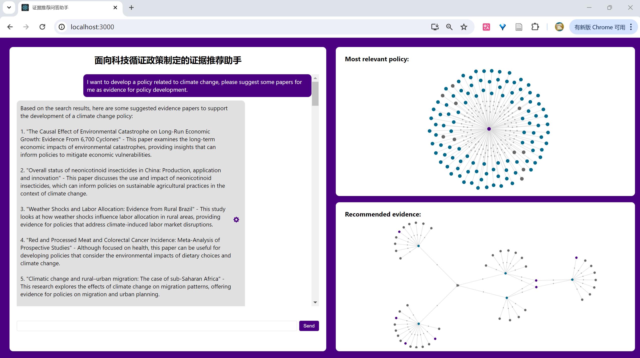Image resolution: width=640 pixels, height=358 pixels.
Task: Open the tab search dropdown arrow
Action: [x=9, y=7]
